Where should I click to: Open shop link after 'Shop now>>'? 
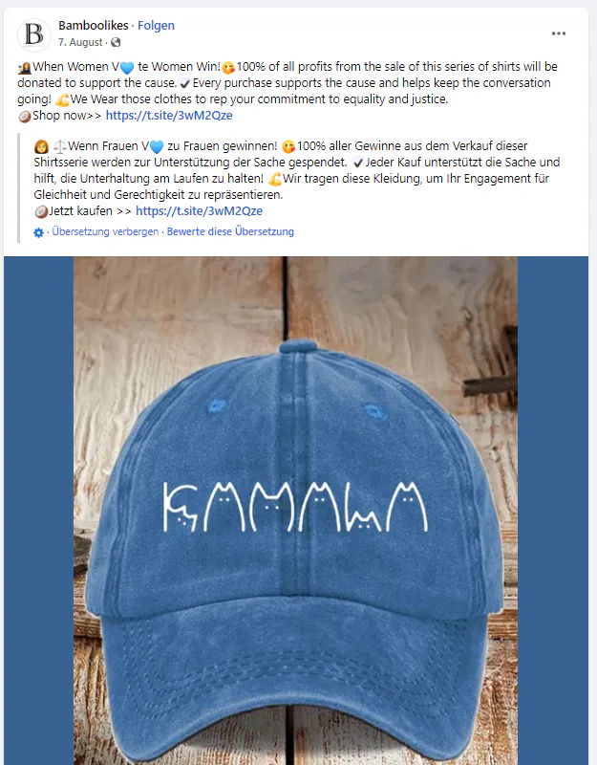pyautogui.click(x=169, y=117)
